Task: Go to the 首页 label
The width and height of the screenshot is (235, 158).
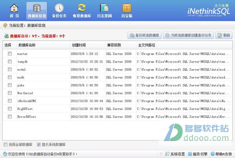Action: pyautogui.click(x=14, y=16)
